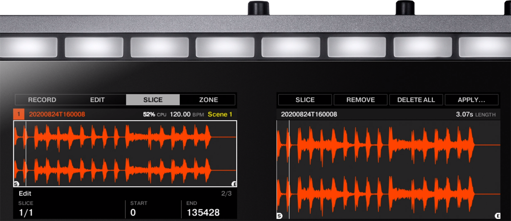Select the highlighted SLICE tab
This screenshot has height=221, width=511.
click(153, 100)
